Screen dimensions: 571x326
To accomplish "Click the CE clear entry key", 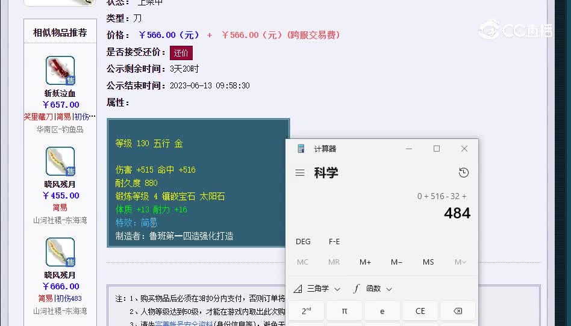I will tap(420, 311).
